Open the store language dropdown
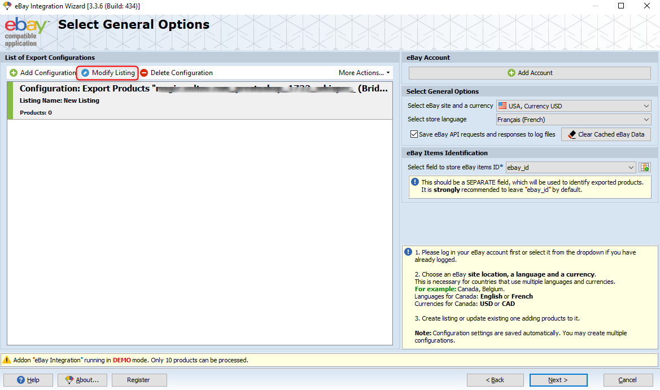 [x=574, y=120]
